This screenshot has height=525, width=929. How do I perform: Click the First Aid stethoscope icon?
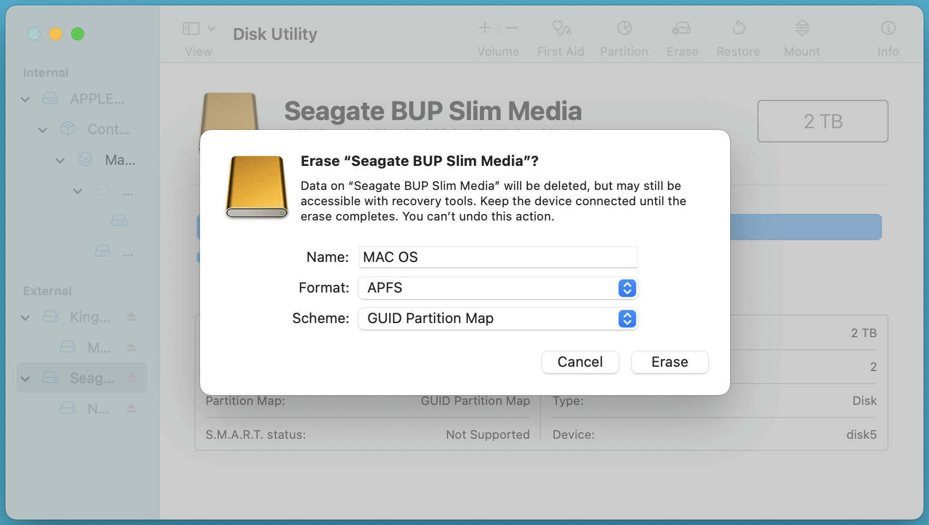tap(561, 28)
